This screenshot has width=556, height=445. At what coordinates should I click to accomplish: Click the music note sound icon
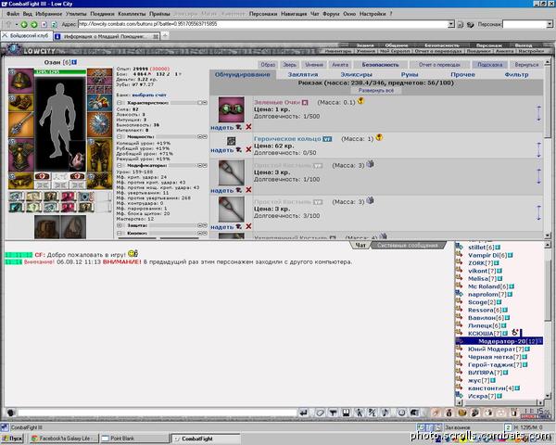(385, 413)
